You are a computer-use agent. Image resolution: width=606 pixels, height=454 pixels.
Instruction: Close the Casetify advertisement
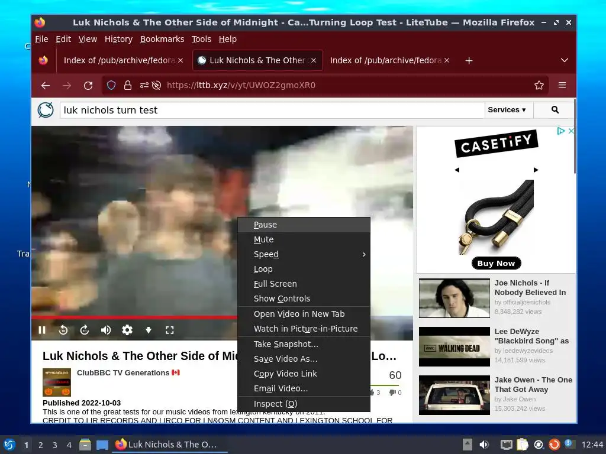coord(571,131)
